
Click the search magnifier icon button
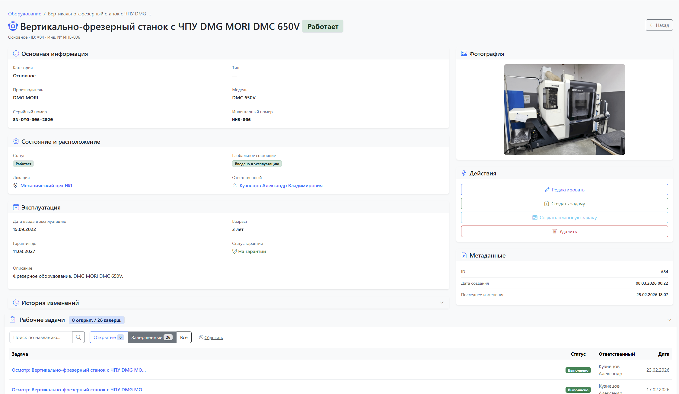pyautogui.click(x=78, y=337)
